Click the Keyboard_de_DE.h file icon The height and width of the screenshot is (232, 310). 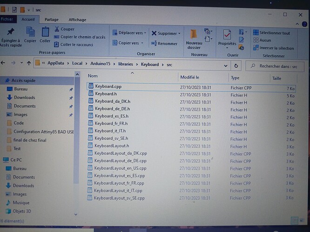[x=91, y=109]
